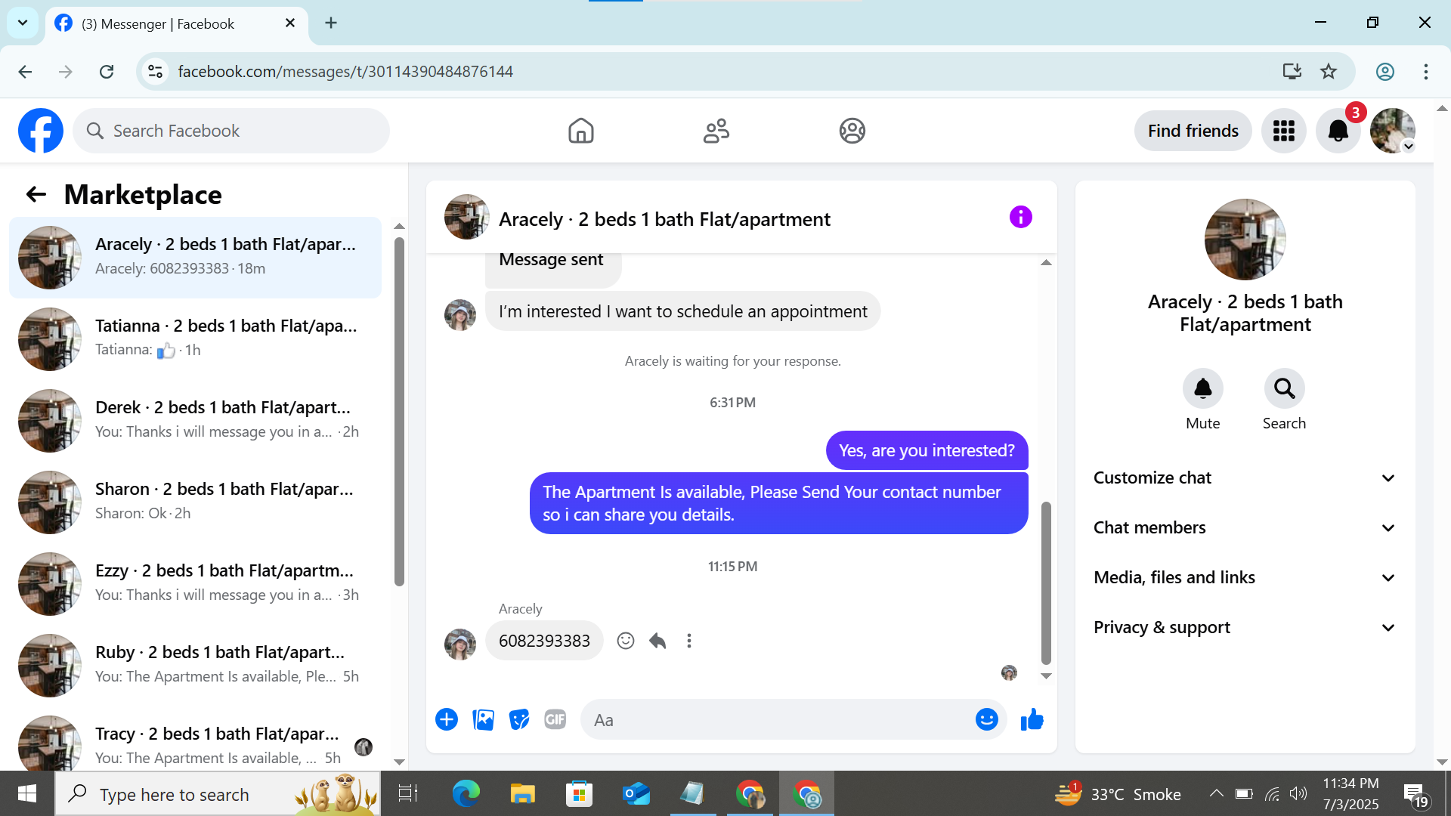Expand Privacy & support section
The height and width of the screenshot is (816, 1451).
[1245, 627]
